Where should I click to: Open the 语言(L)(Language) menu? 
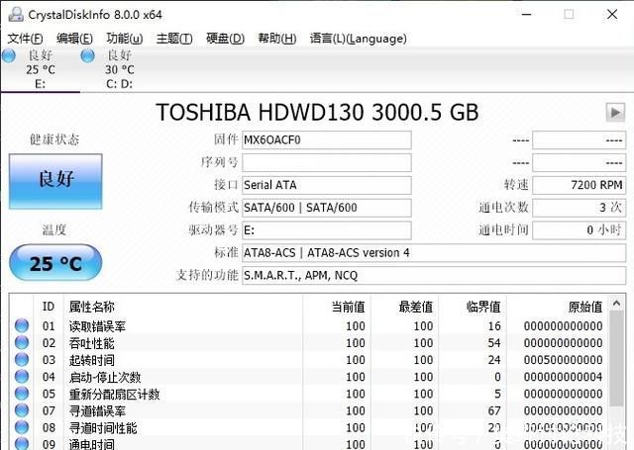click(x=359, y=39)
